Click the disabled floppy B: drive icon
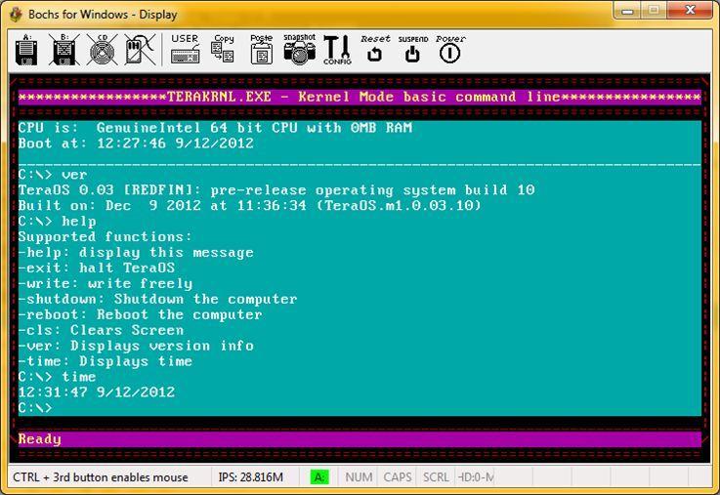 click(x=64, y=50)
